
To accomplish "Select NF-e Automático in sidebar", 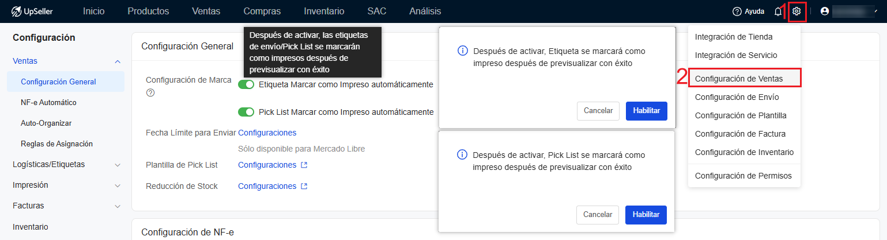I will (48, 102).
